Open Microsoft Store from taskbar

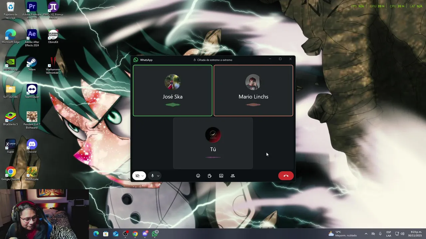[x=106, y=234]
